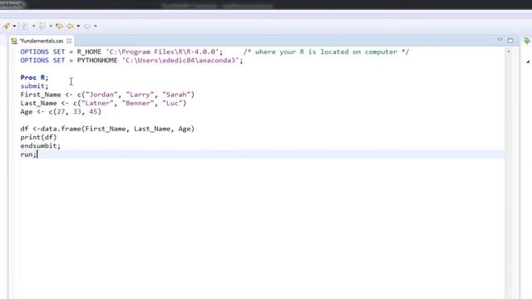
Task: Click the PYTHONHOME path string in line two
Action: point(181,61)
